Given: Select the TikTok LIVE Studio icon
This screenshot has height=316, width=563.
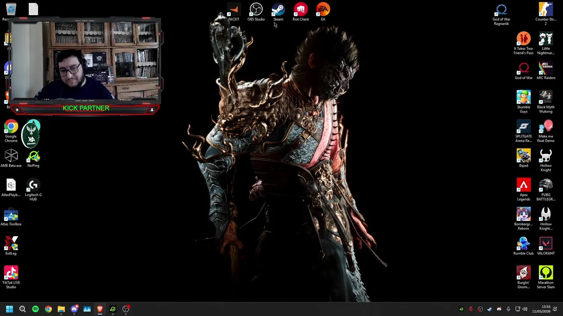Looking at the screenshot, I should tap(11, 277).
